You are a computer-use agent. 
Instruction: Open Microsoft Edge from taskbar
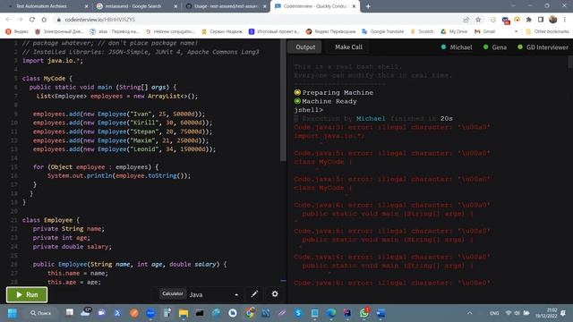coord(331,313)
